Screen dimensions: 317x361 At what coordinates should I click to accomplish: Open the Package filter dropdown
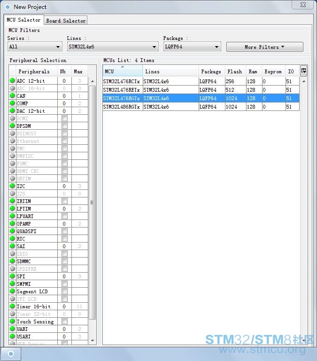[x=192, y=47]
